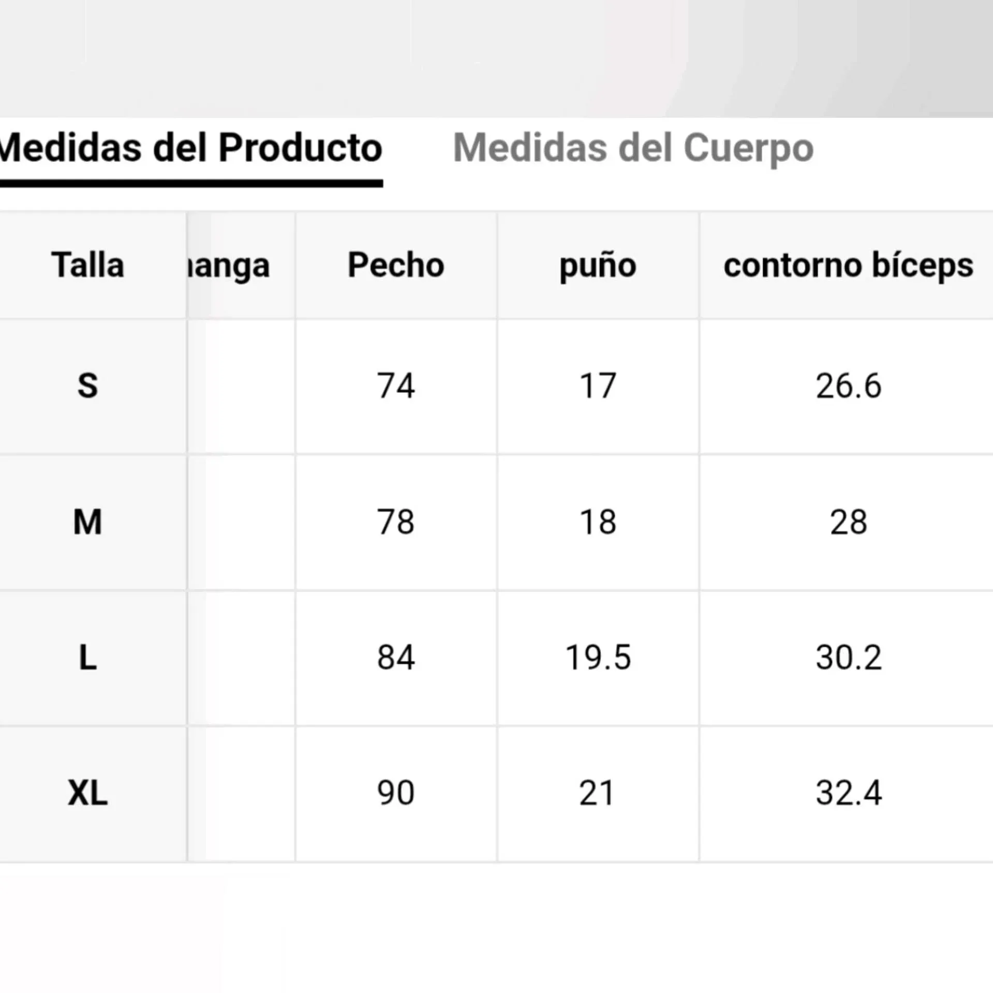Select the XL size row label

87,793
